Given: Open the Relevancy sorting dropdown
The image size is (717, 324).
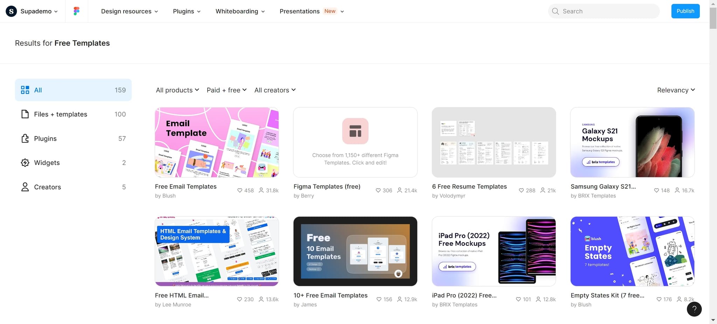Looking at the screenshot, I should [675, 90].
